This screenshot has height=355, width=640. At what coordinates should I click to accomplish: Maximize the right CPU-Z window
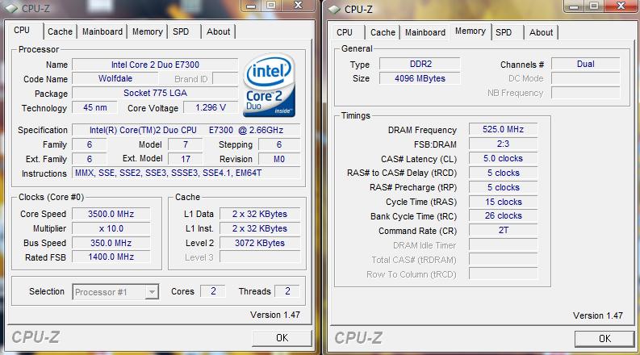click(594, 6)
